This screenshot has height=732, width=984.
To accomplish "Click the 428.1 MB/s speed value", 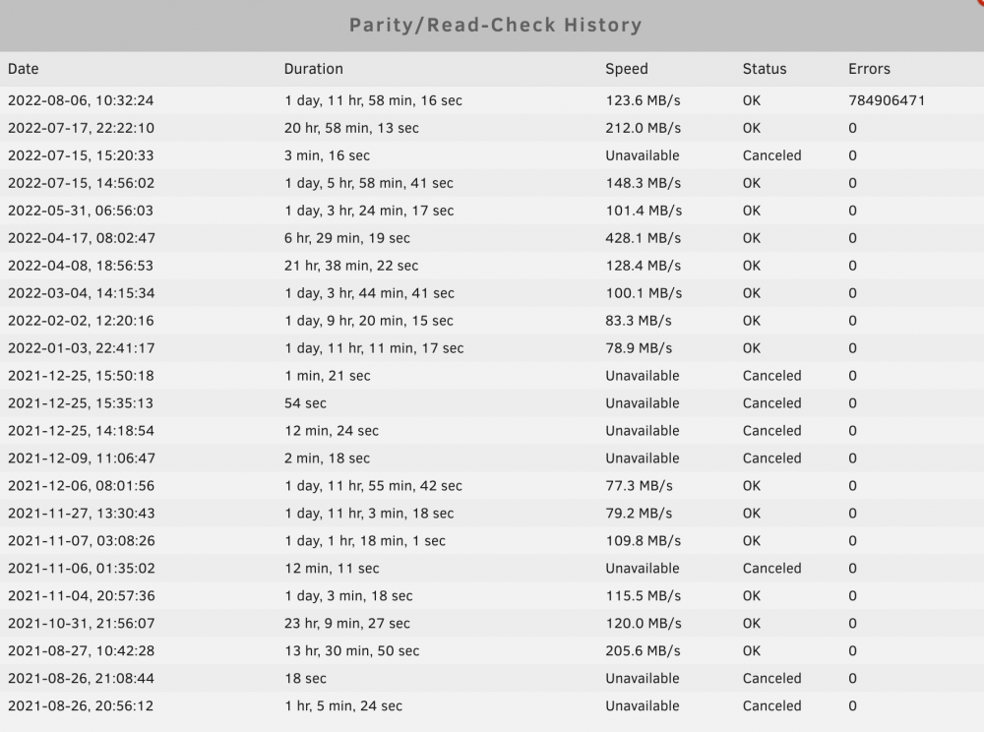I will click(x=643, y=238).
